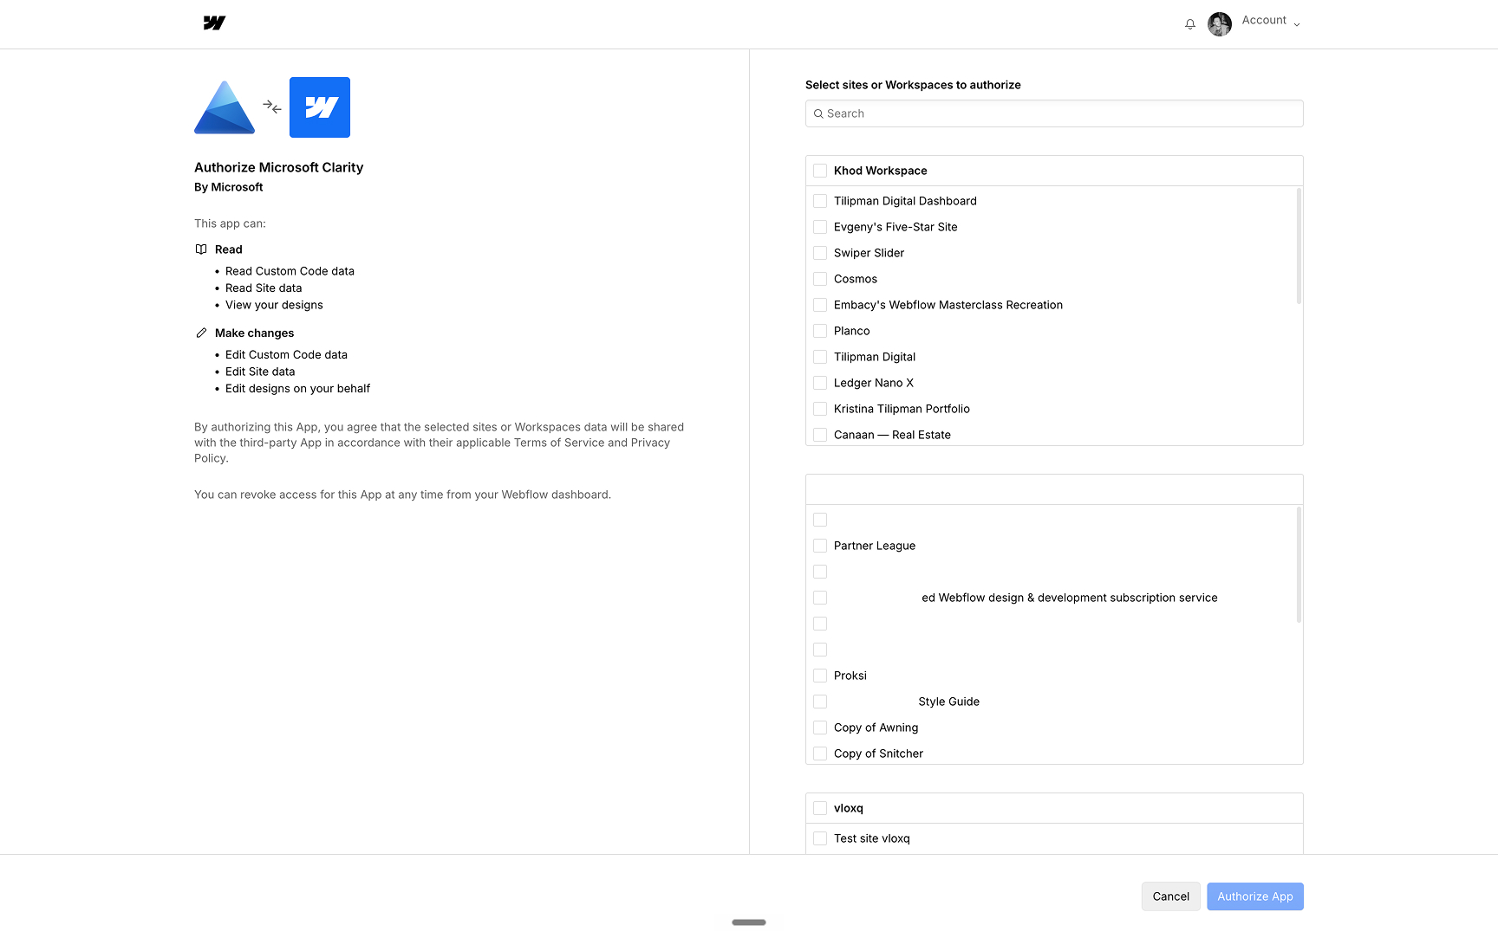Check the Tilipman Digital checkbox

[x=820, y=357]
